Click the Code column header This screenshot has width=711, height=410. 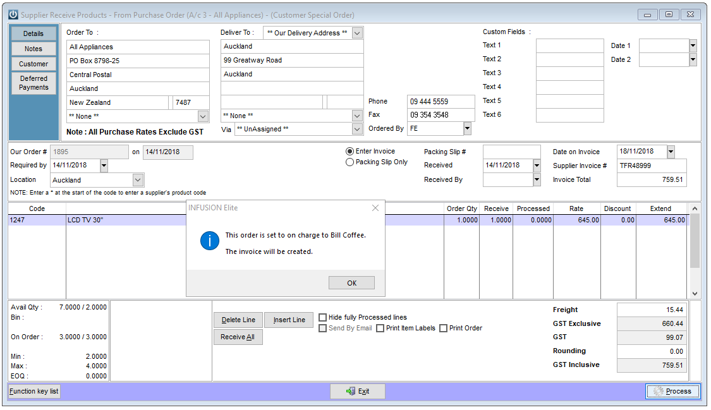(37, 209)
